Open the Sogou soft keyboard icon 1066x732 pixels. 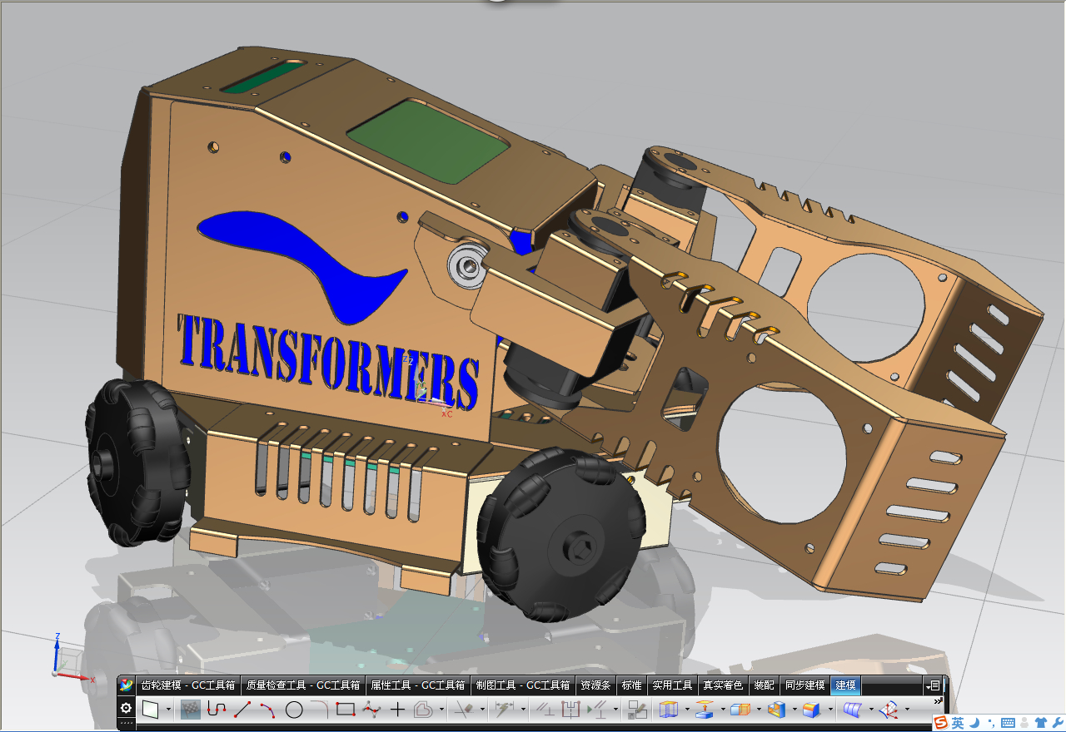[x=1008, y=723]
